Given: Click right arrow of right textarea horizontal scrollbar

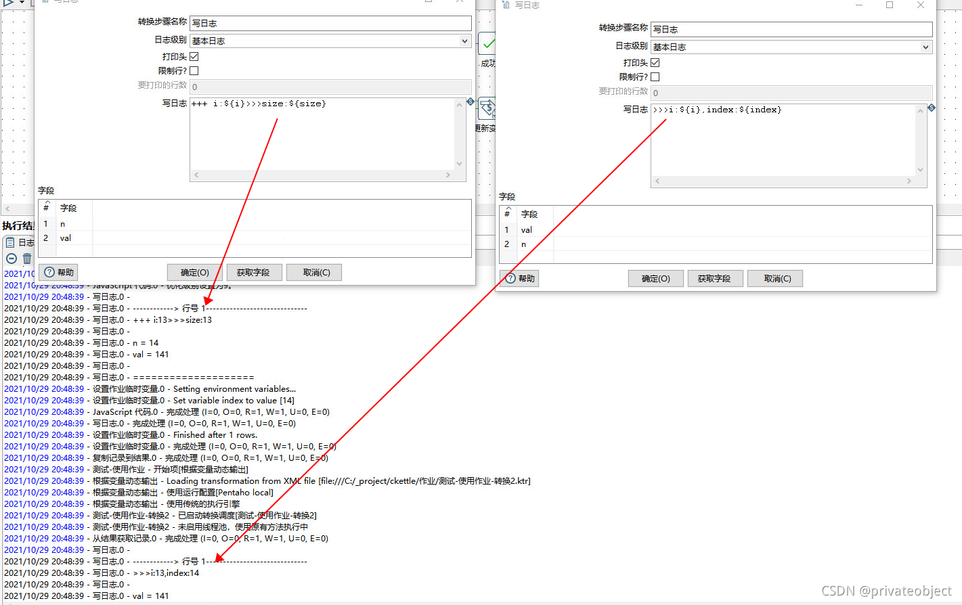Looking at the screenshot, I should pos(909,181).
